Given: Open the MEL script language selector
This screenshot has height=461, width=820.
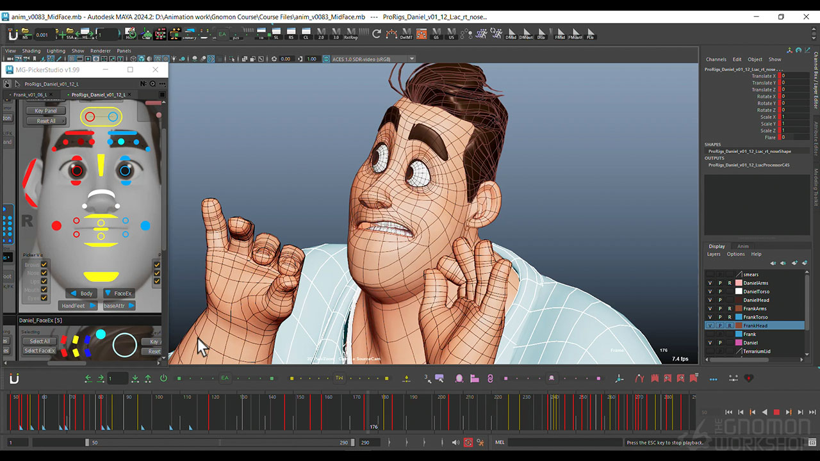Looking at the screenshot, I should tap(500, 442).
